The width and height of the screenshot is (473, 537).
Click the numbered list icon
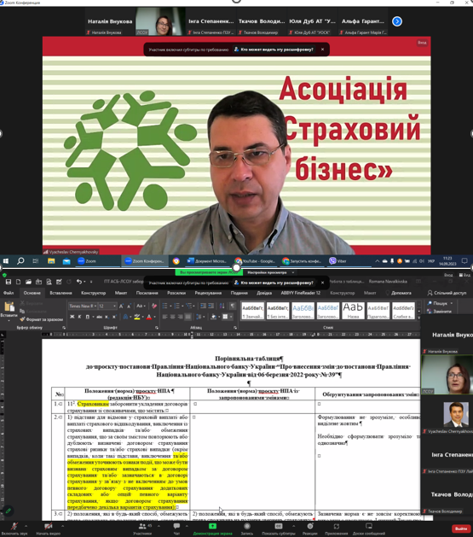point(177,306)
